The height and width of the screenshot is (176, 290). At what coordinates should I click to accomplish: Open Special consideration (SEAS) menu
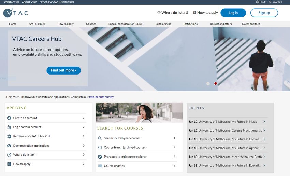[126, 24]
